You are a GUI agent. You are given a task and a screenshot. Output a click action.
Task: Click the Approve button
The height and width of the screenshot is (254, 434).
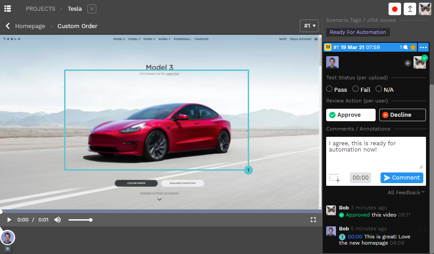351,115
